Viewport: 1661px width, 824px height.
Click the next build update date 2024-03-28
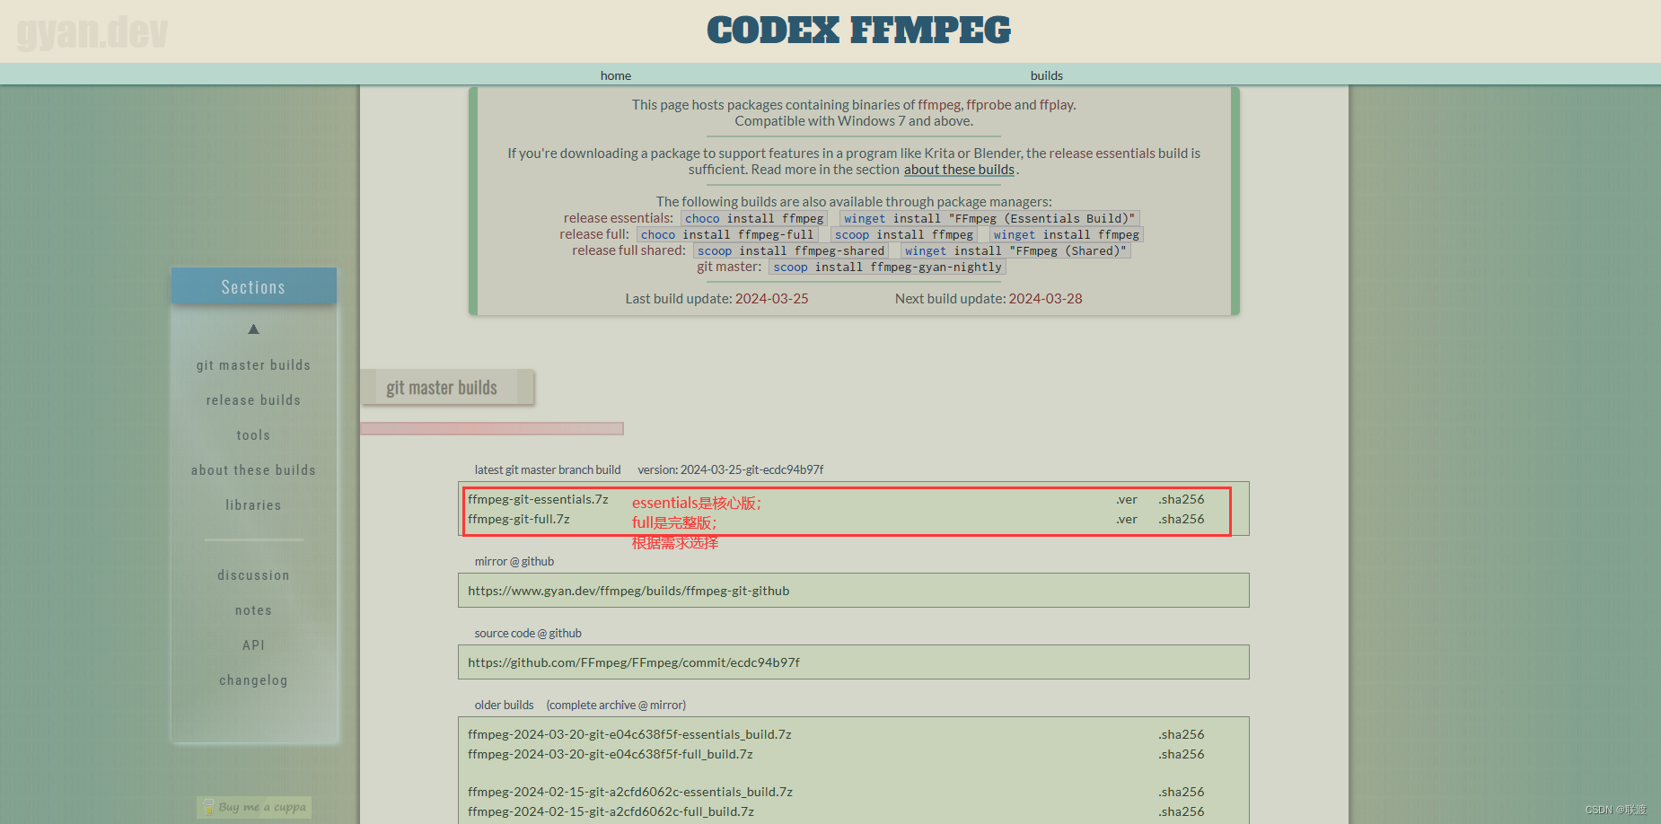coord(1045,299)
